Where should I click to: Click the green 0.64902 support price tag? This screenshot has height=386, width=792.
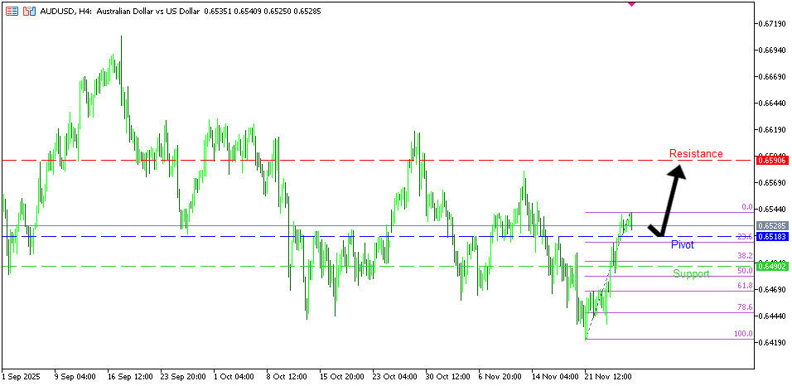coord(771,267)
